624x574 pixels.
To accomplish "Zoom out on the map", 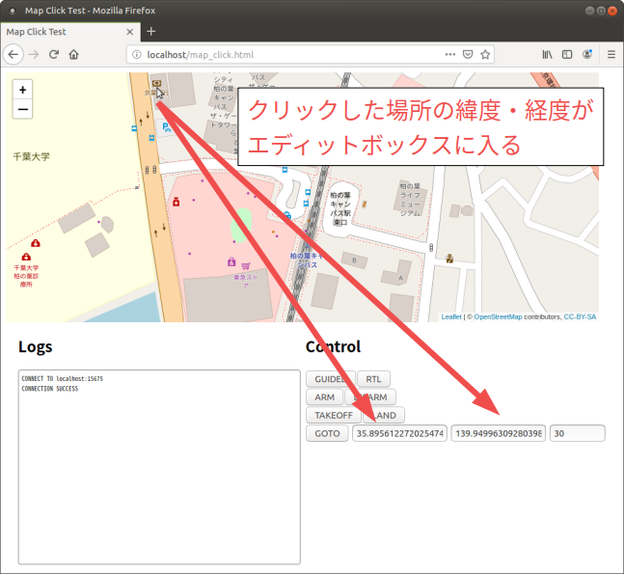I will click(x=23, y=110).
